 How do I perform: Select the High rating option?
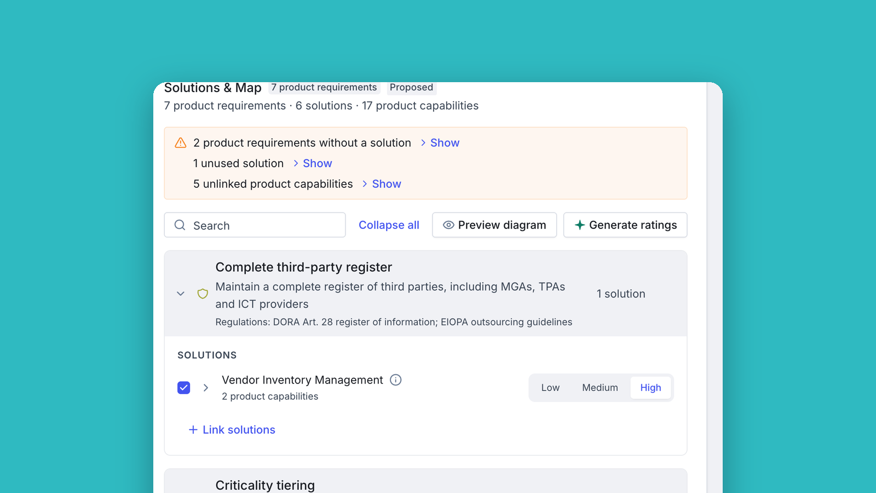click(650, 388)
